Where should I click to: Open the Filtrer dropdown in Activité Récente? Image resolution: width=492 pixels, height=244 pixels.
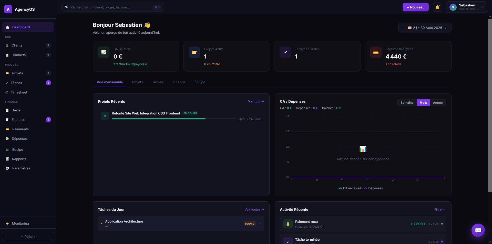pyautogui.click(x=440, y=210)
